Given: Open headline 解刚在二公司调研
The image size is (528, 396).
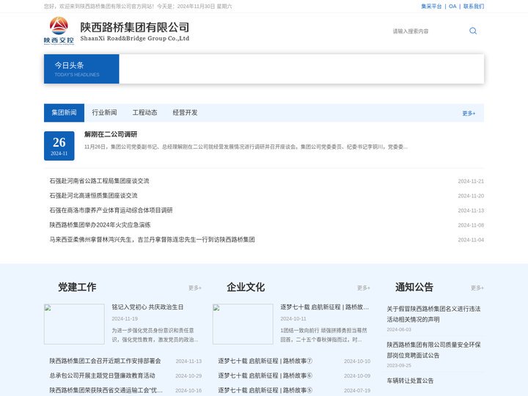Looking at the screenshot, I should (x=111, y=134).
